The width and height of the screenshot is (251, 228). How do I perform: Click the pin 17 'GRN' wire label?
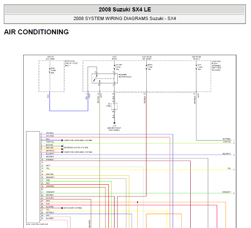[48, 180]
